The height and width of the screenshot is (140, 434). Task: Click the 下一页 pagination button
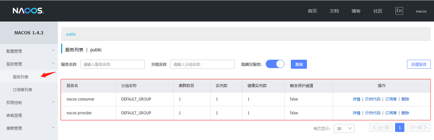(x=419, y=127)
